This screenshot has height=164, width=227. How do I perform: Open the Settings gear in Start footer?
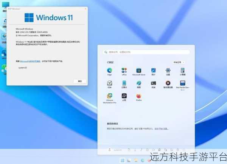[x=178, y=150]
